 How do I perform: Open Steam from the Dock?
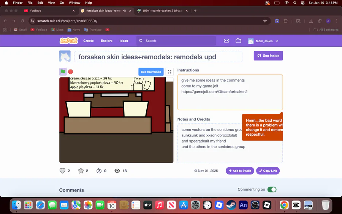[x=231, y=205]
